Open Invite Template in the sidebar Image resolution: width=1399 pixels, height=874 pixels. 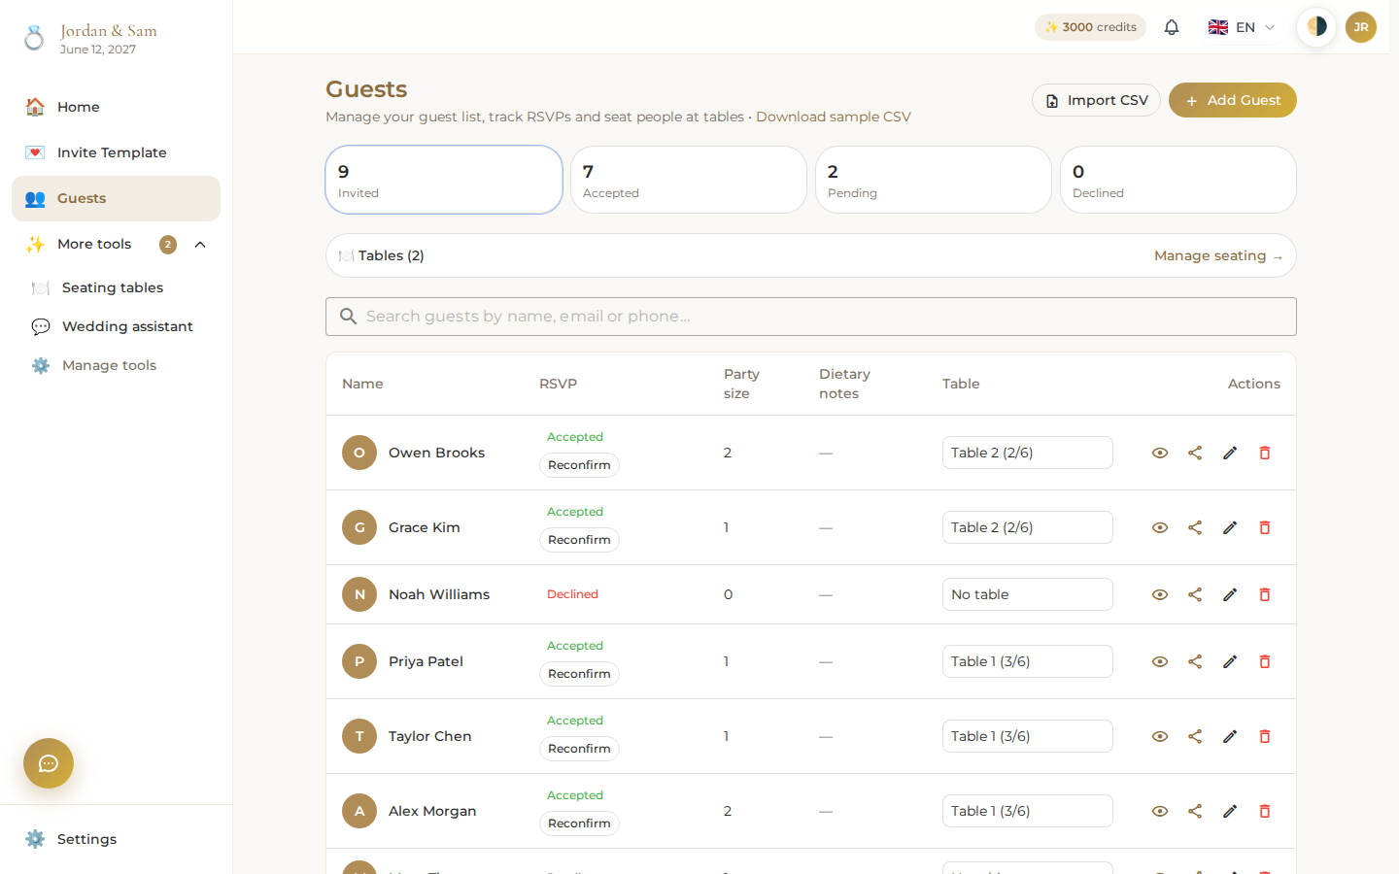(116, 152)
